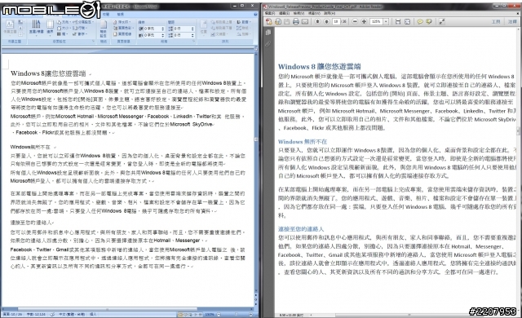Open page thumbnails panel in Reader sidebar
This screenshot has height=318, width=522.
(268, 33)
